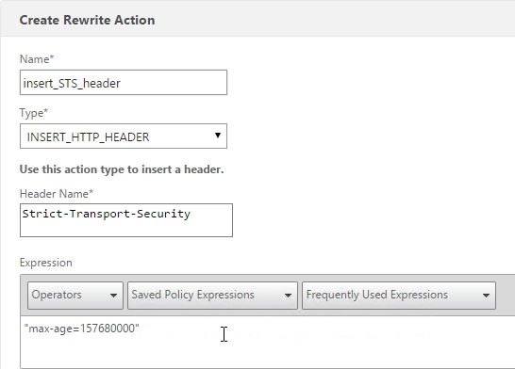515x369 pixels.
Task: Click the gray Expression toolbar background
Action: pos(506,295)
